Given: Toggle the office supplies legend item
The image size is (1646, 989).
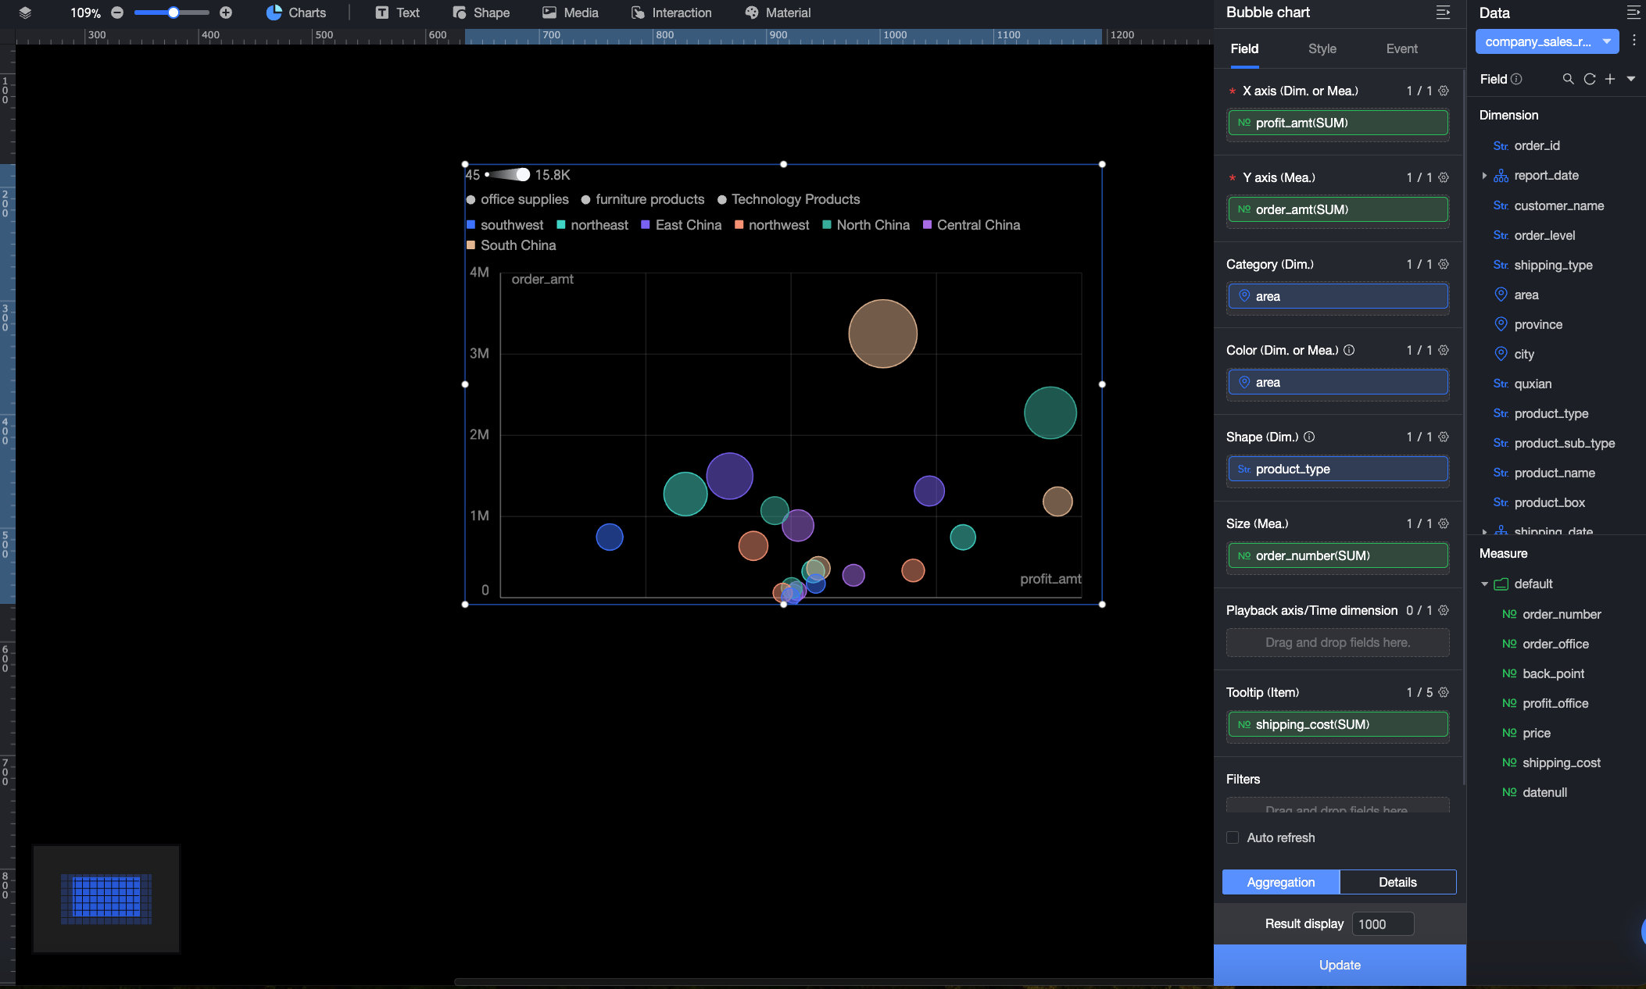Looking at the screenshot, I should [x=517, y=199].
